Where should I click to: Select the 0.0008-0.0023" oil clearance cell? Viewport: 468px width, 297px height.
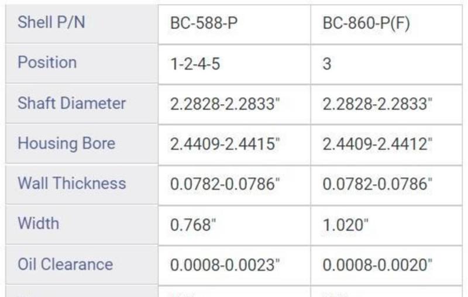pos(225,264)
